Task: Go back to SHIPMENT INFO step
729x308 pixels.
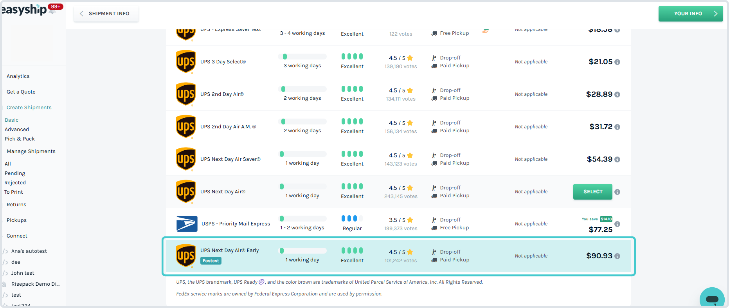Action: tap(106, 14)
